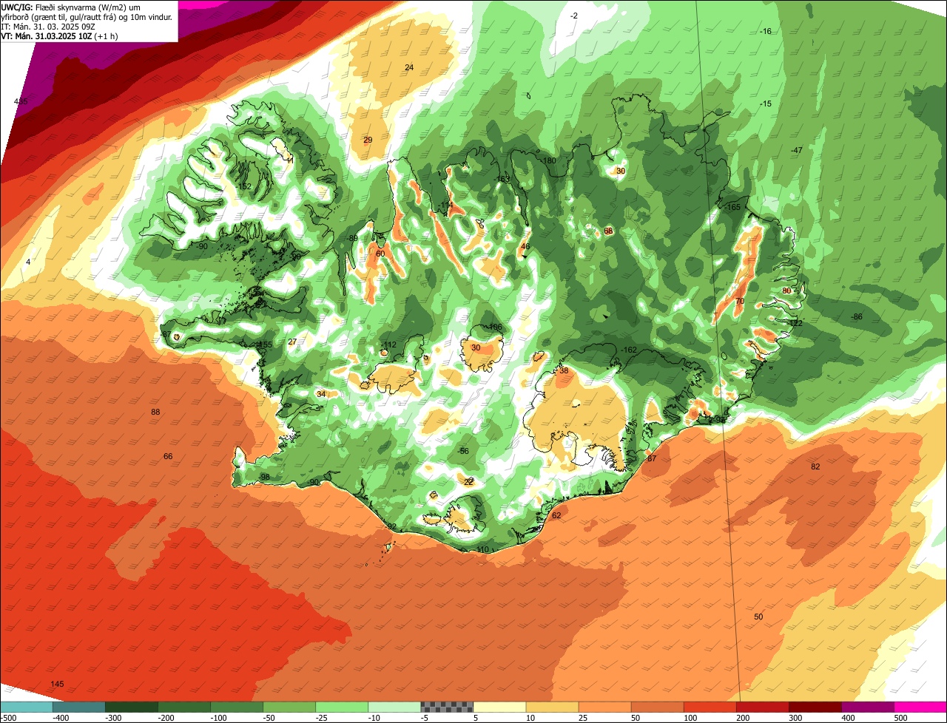Image resolution: width=947 pixels, height=723 pixels.
Task: Click the map value '60'
Action: click(380, 254)
